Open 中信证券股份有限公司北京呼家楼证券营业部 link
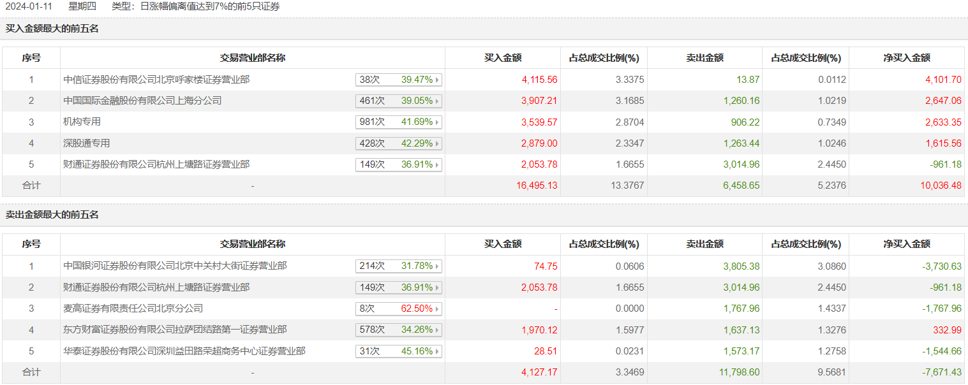 (156, 80)
